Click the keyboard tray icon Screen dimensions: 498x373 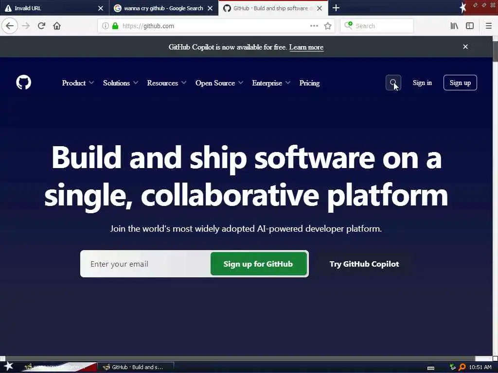coord(431,368)
